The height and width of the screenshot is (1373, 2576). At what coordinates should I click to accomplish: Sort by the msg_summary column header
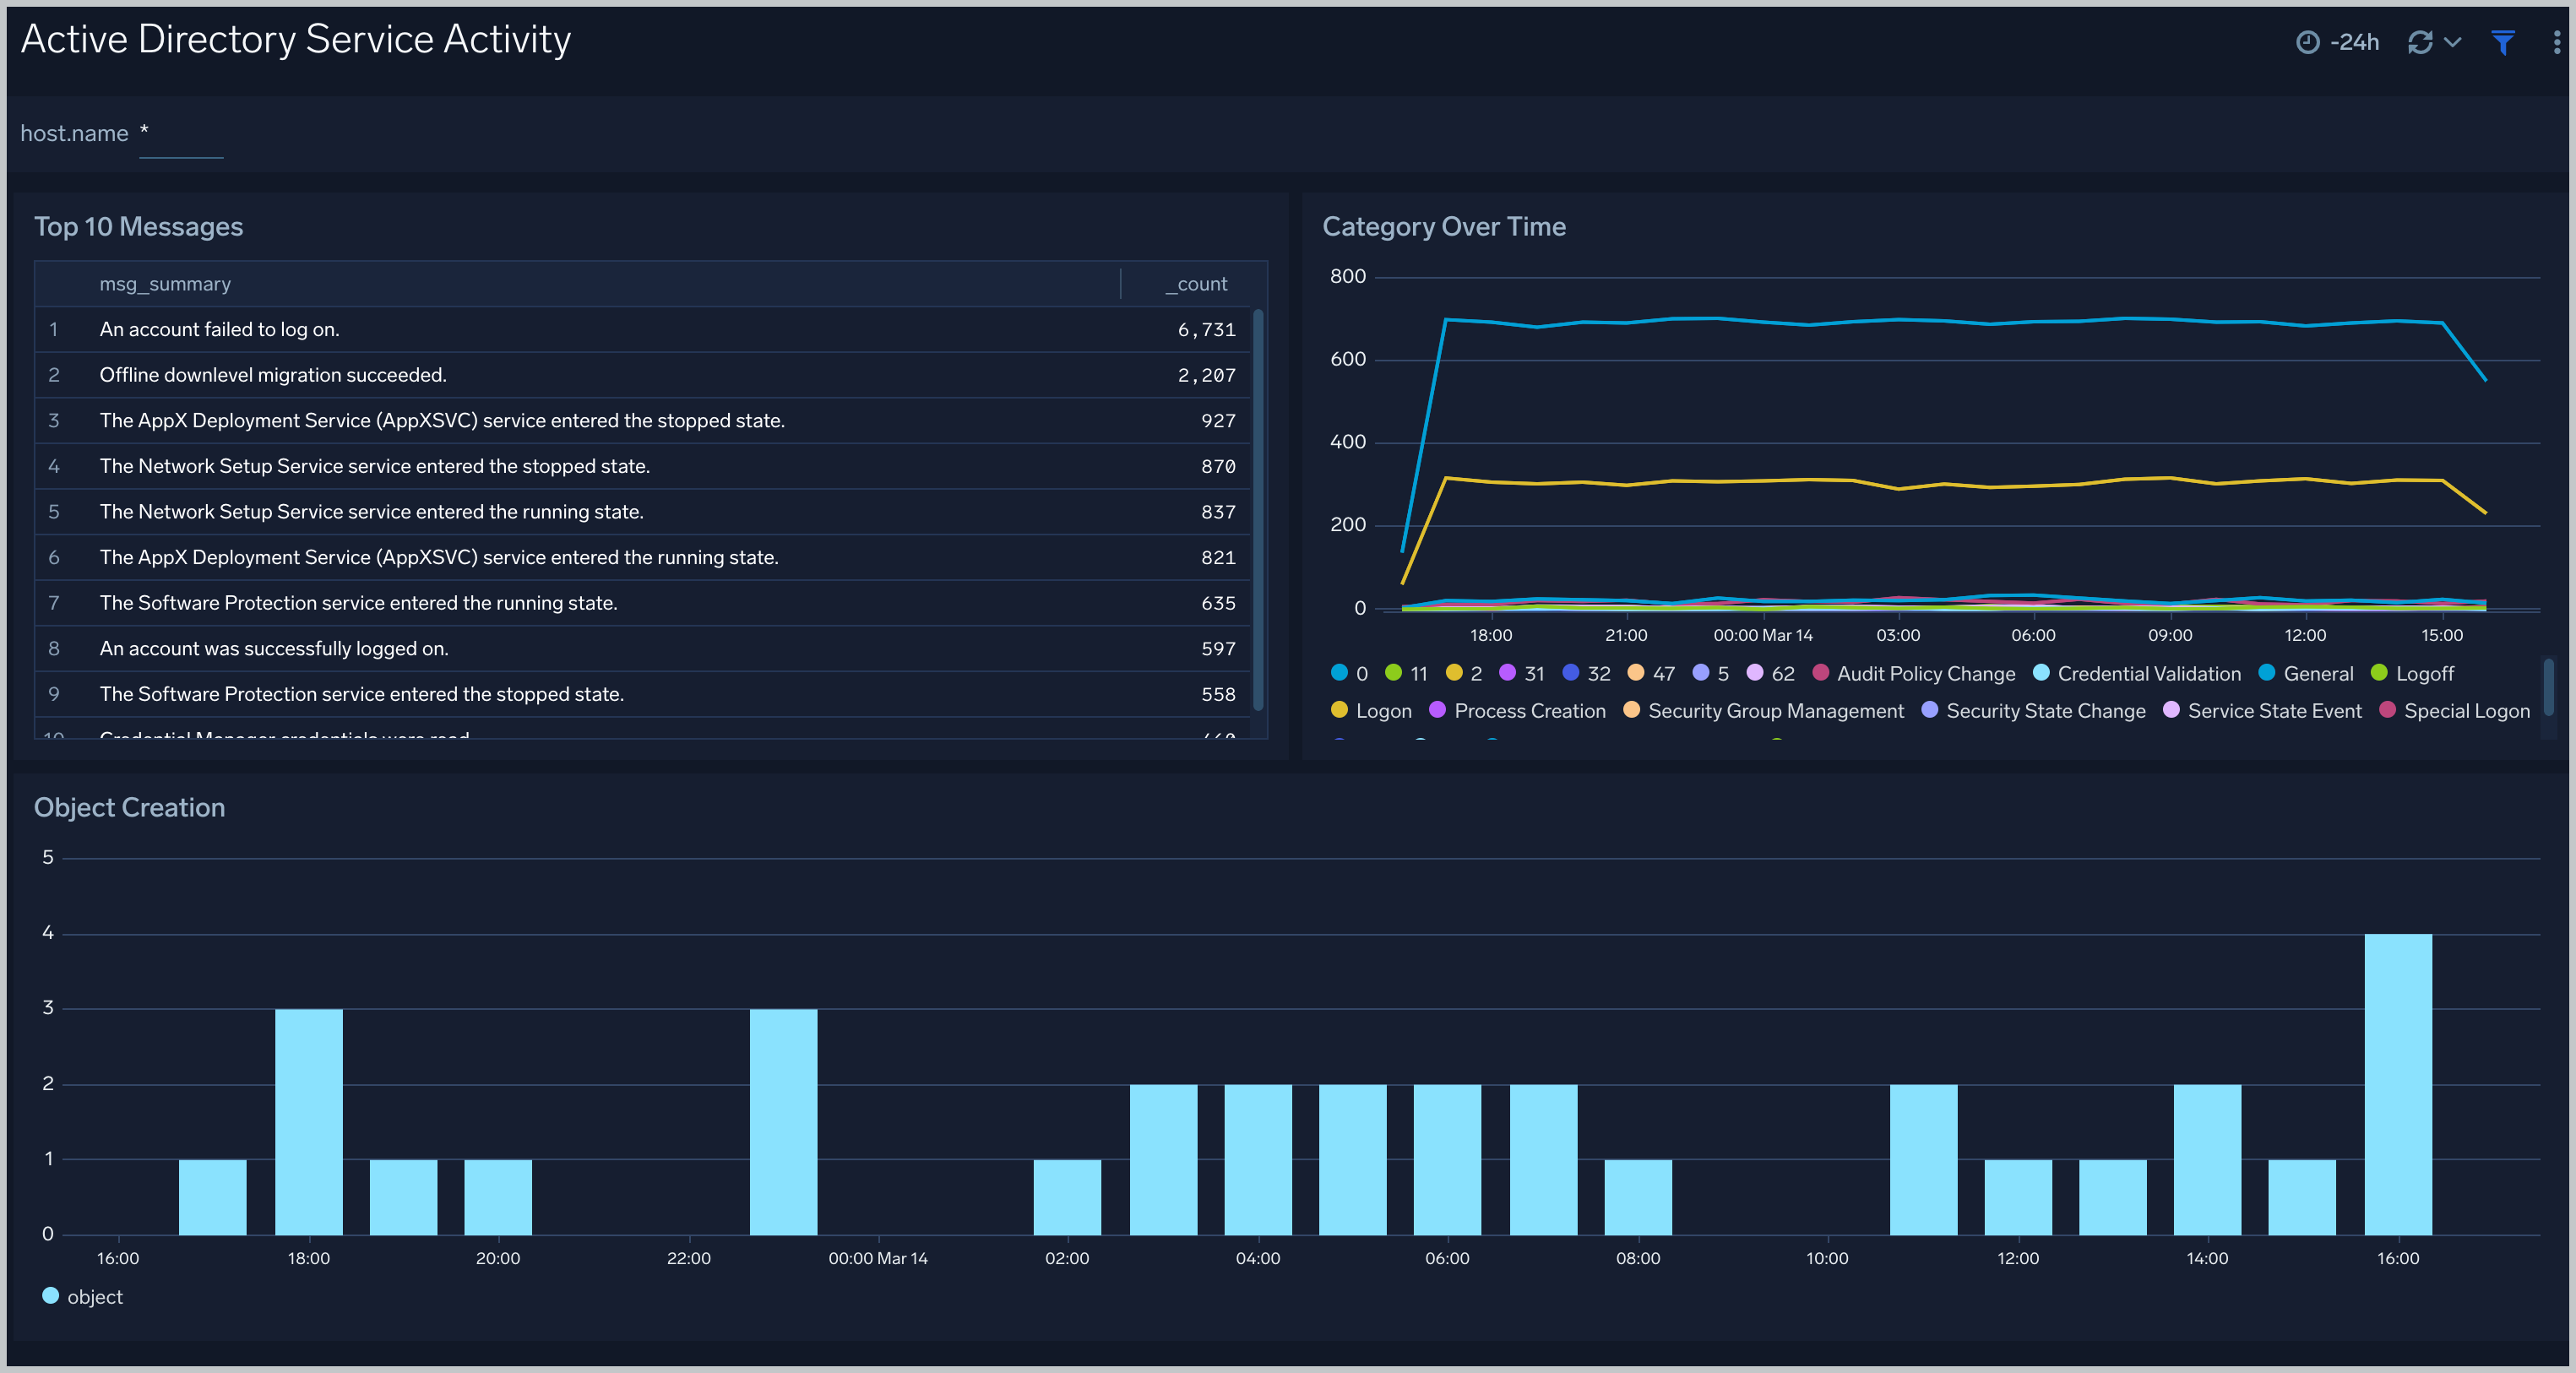click(165, 284)
